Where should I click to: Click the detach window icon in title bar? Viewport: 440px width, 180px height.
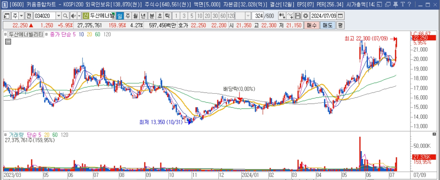tap(379, 5)
